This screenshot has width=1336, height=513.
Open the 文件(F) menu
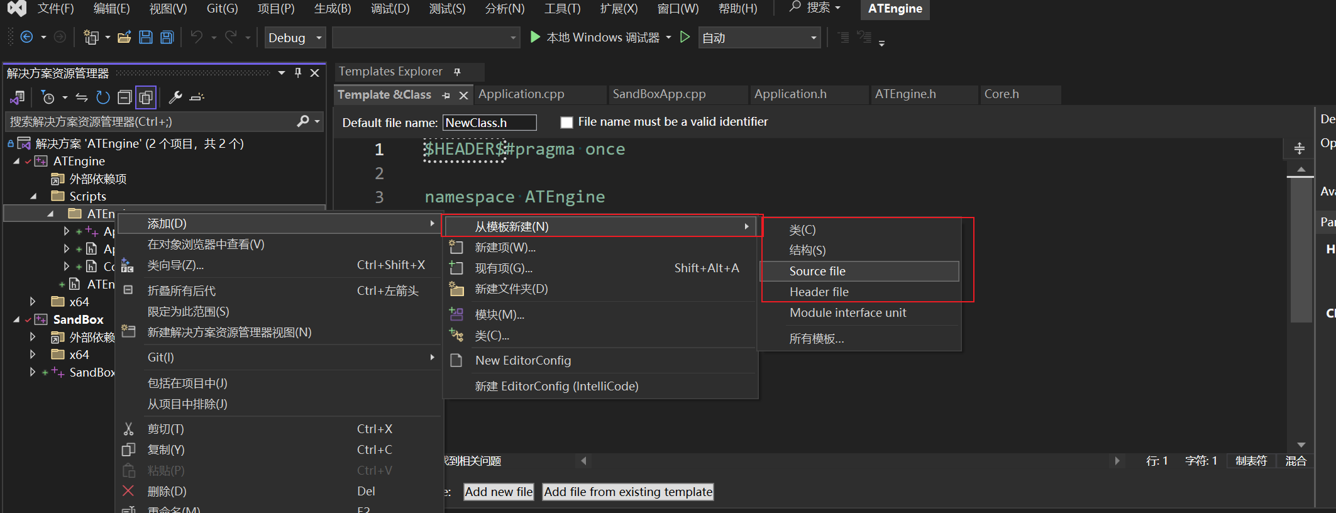[x=55, y=8]
